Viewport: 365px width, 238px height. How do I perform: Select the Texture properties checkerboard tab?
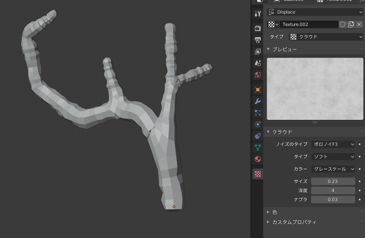pos(258,174)
